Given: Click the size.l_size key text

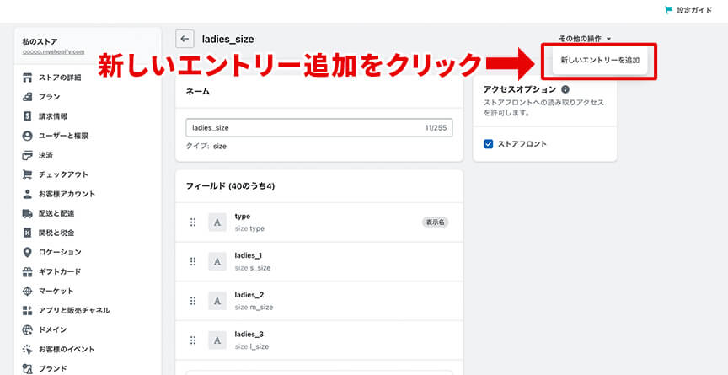Looking at the screenshot, I should tap(252, 346).
